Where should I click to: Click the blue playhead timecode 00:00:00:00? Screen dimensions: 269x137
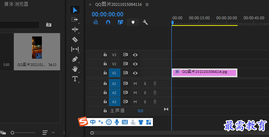pos(108,14)
